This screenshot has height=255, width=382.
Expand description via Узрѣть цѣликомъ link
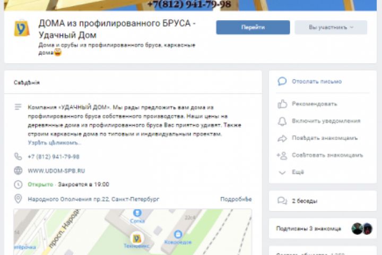54,143
